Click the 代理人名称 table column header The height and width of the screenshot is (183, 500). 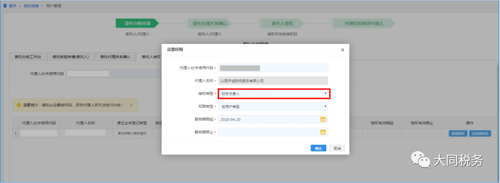(86, 123)
